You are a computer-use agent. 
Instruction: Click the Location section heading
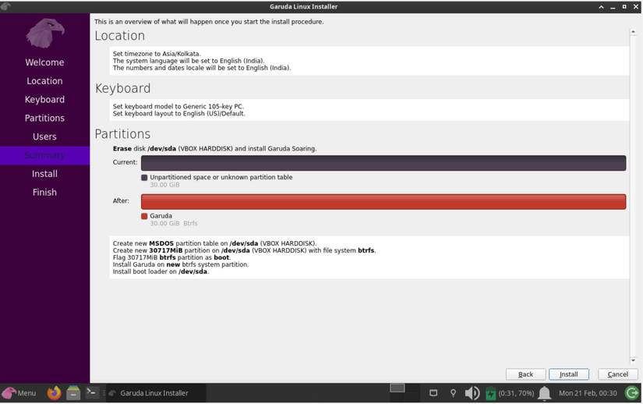coord(120,36)
